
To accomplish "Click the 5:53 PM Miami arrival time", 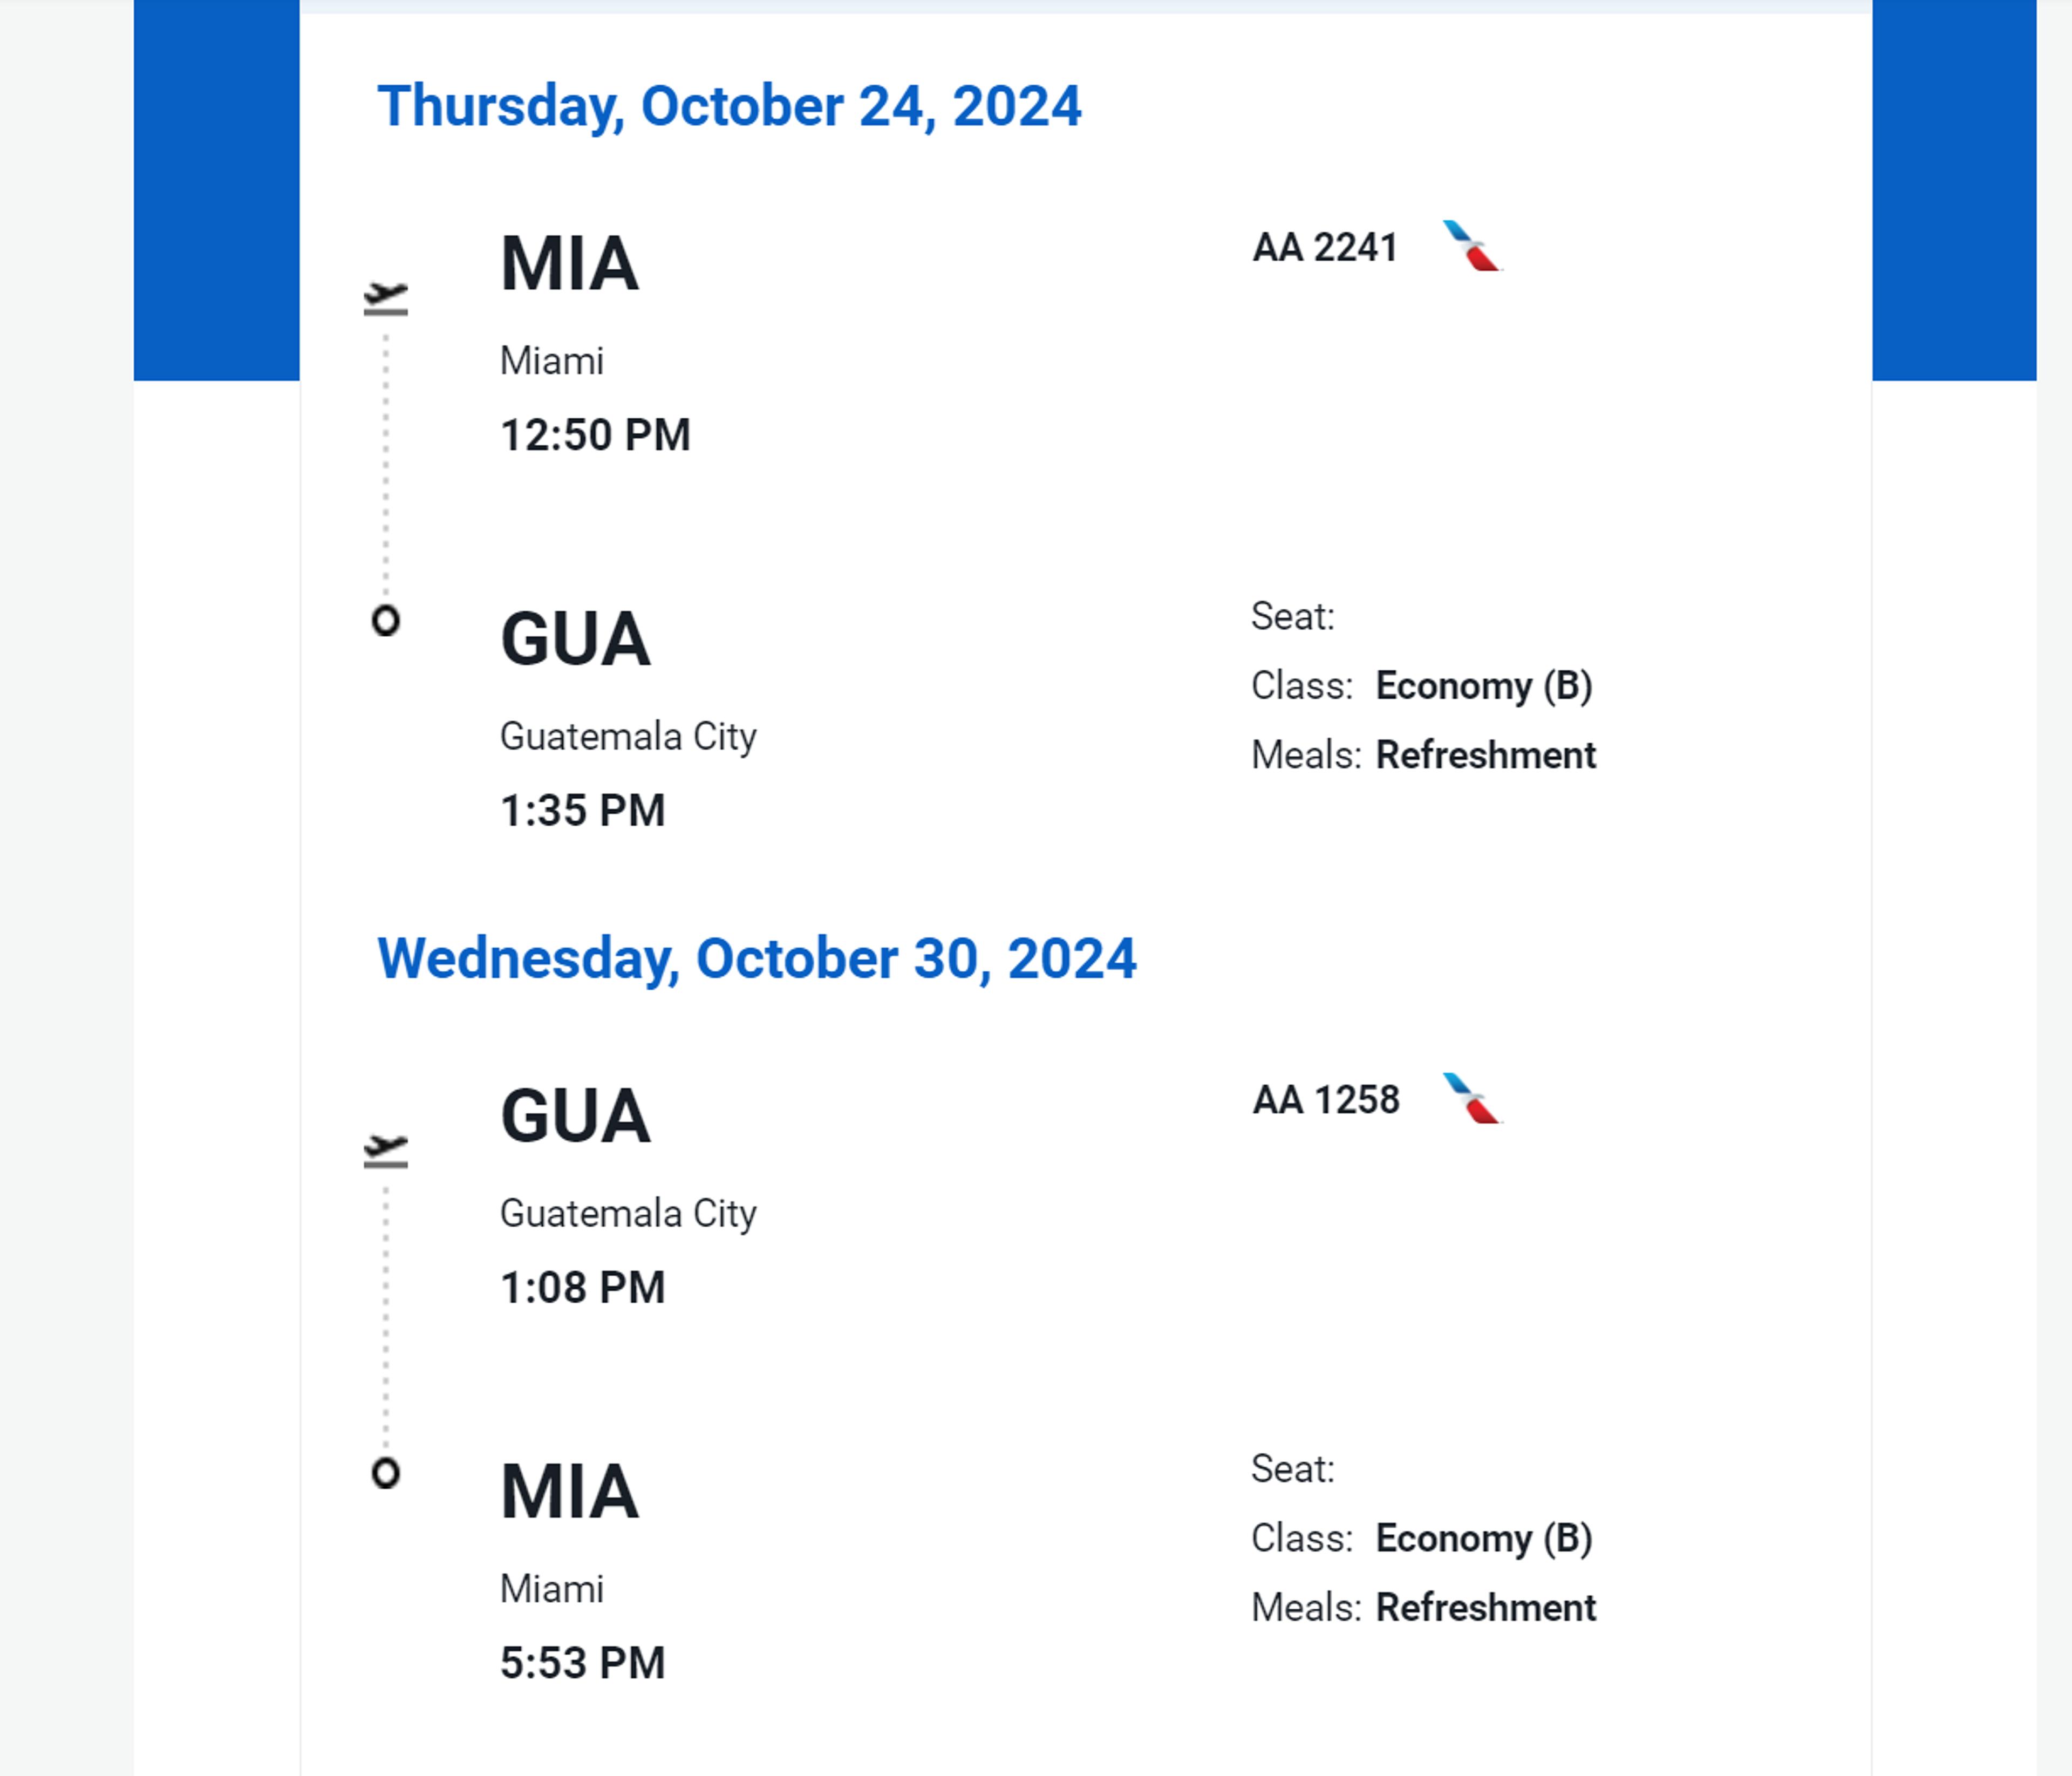I will [x=582, y=1662].
